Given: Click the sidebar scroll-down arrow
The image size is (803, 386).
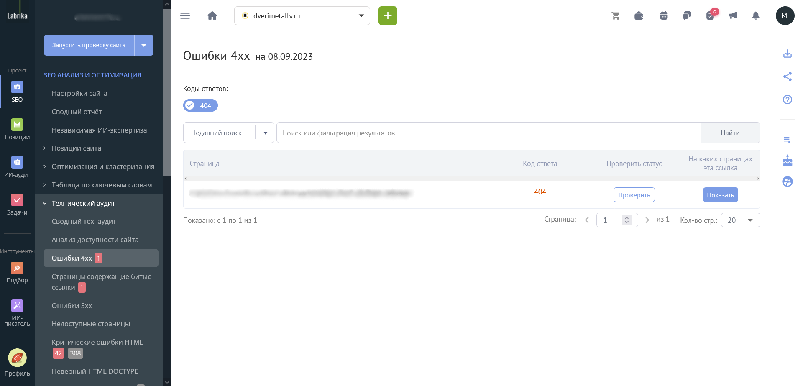Looking at the screenshot, I should [x=167, y=382].
